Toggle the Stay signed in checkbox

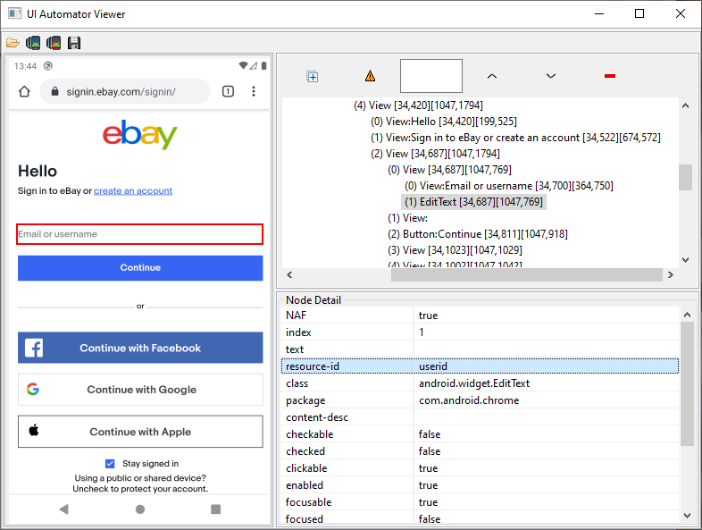click(110, 464)
